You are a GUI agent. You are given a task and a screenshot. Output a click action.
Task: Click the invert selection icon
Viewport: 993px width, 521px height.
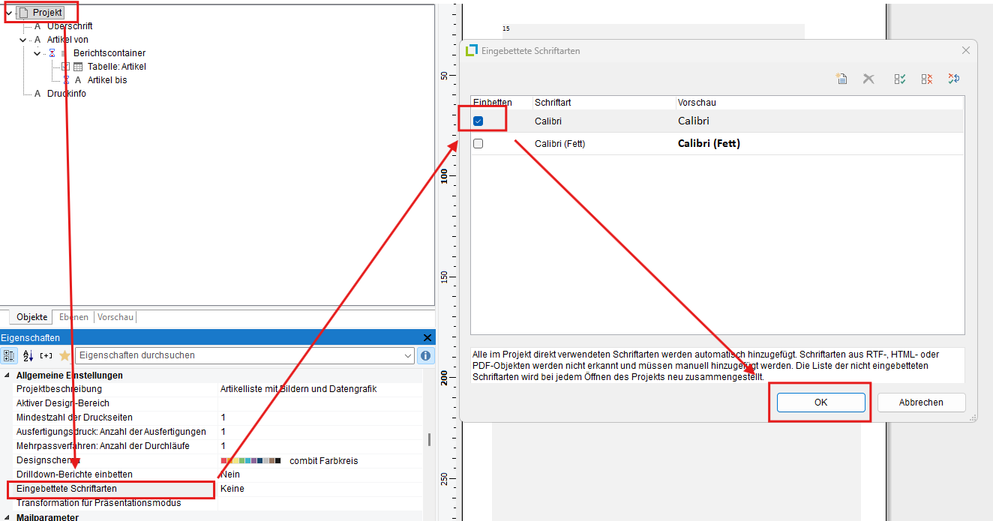pos(953,79)
